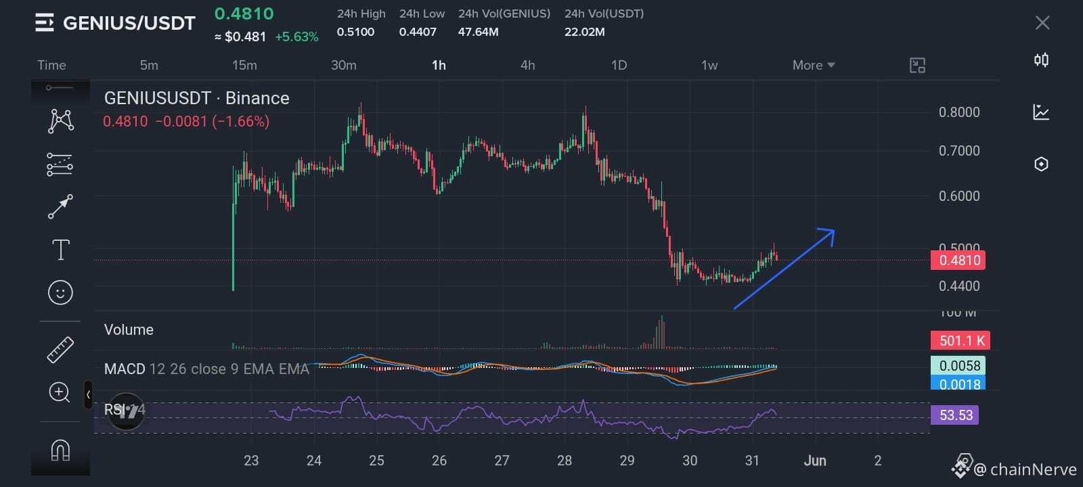Select the pattern drawing tool

60,120
